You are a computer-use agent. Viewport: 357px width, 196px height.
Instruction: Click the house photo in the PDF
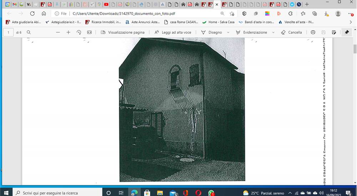182,109
